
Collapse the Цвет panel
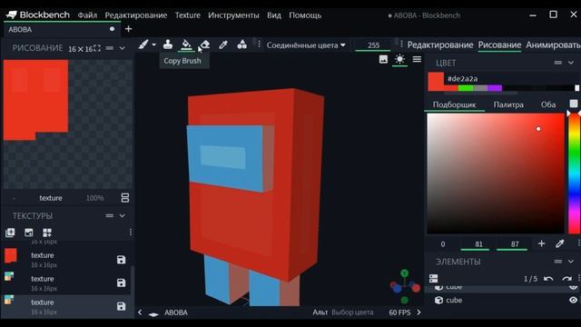[x=571, y=63]
